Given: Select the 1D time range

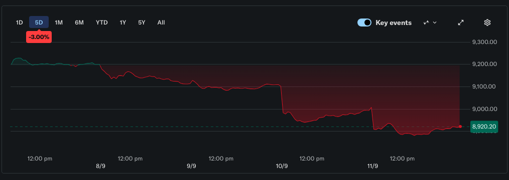Looking at the screenshot, I should 20,22.
